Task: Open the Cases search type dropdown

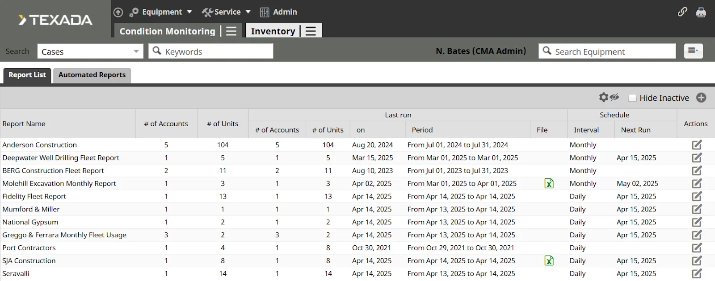Action: click(90, 51)
